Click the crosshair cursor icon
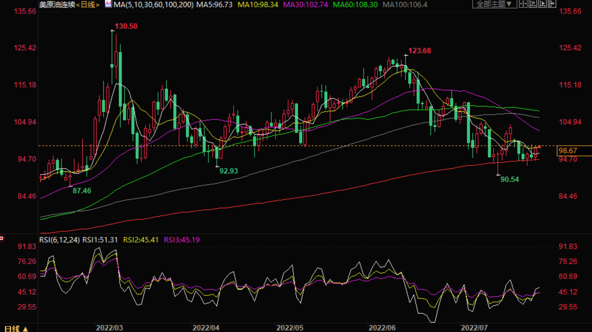The width and height of the screenshot is (592, 332). [523, 4]
